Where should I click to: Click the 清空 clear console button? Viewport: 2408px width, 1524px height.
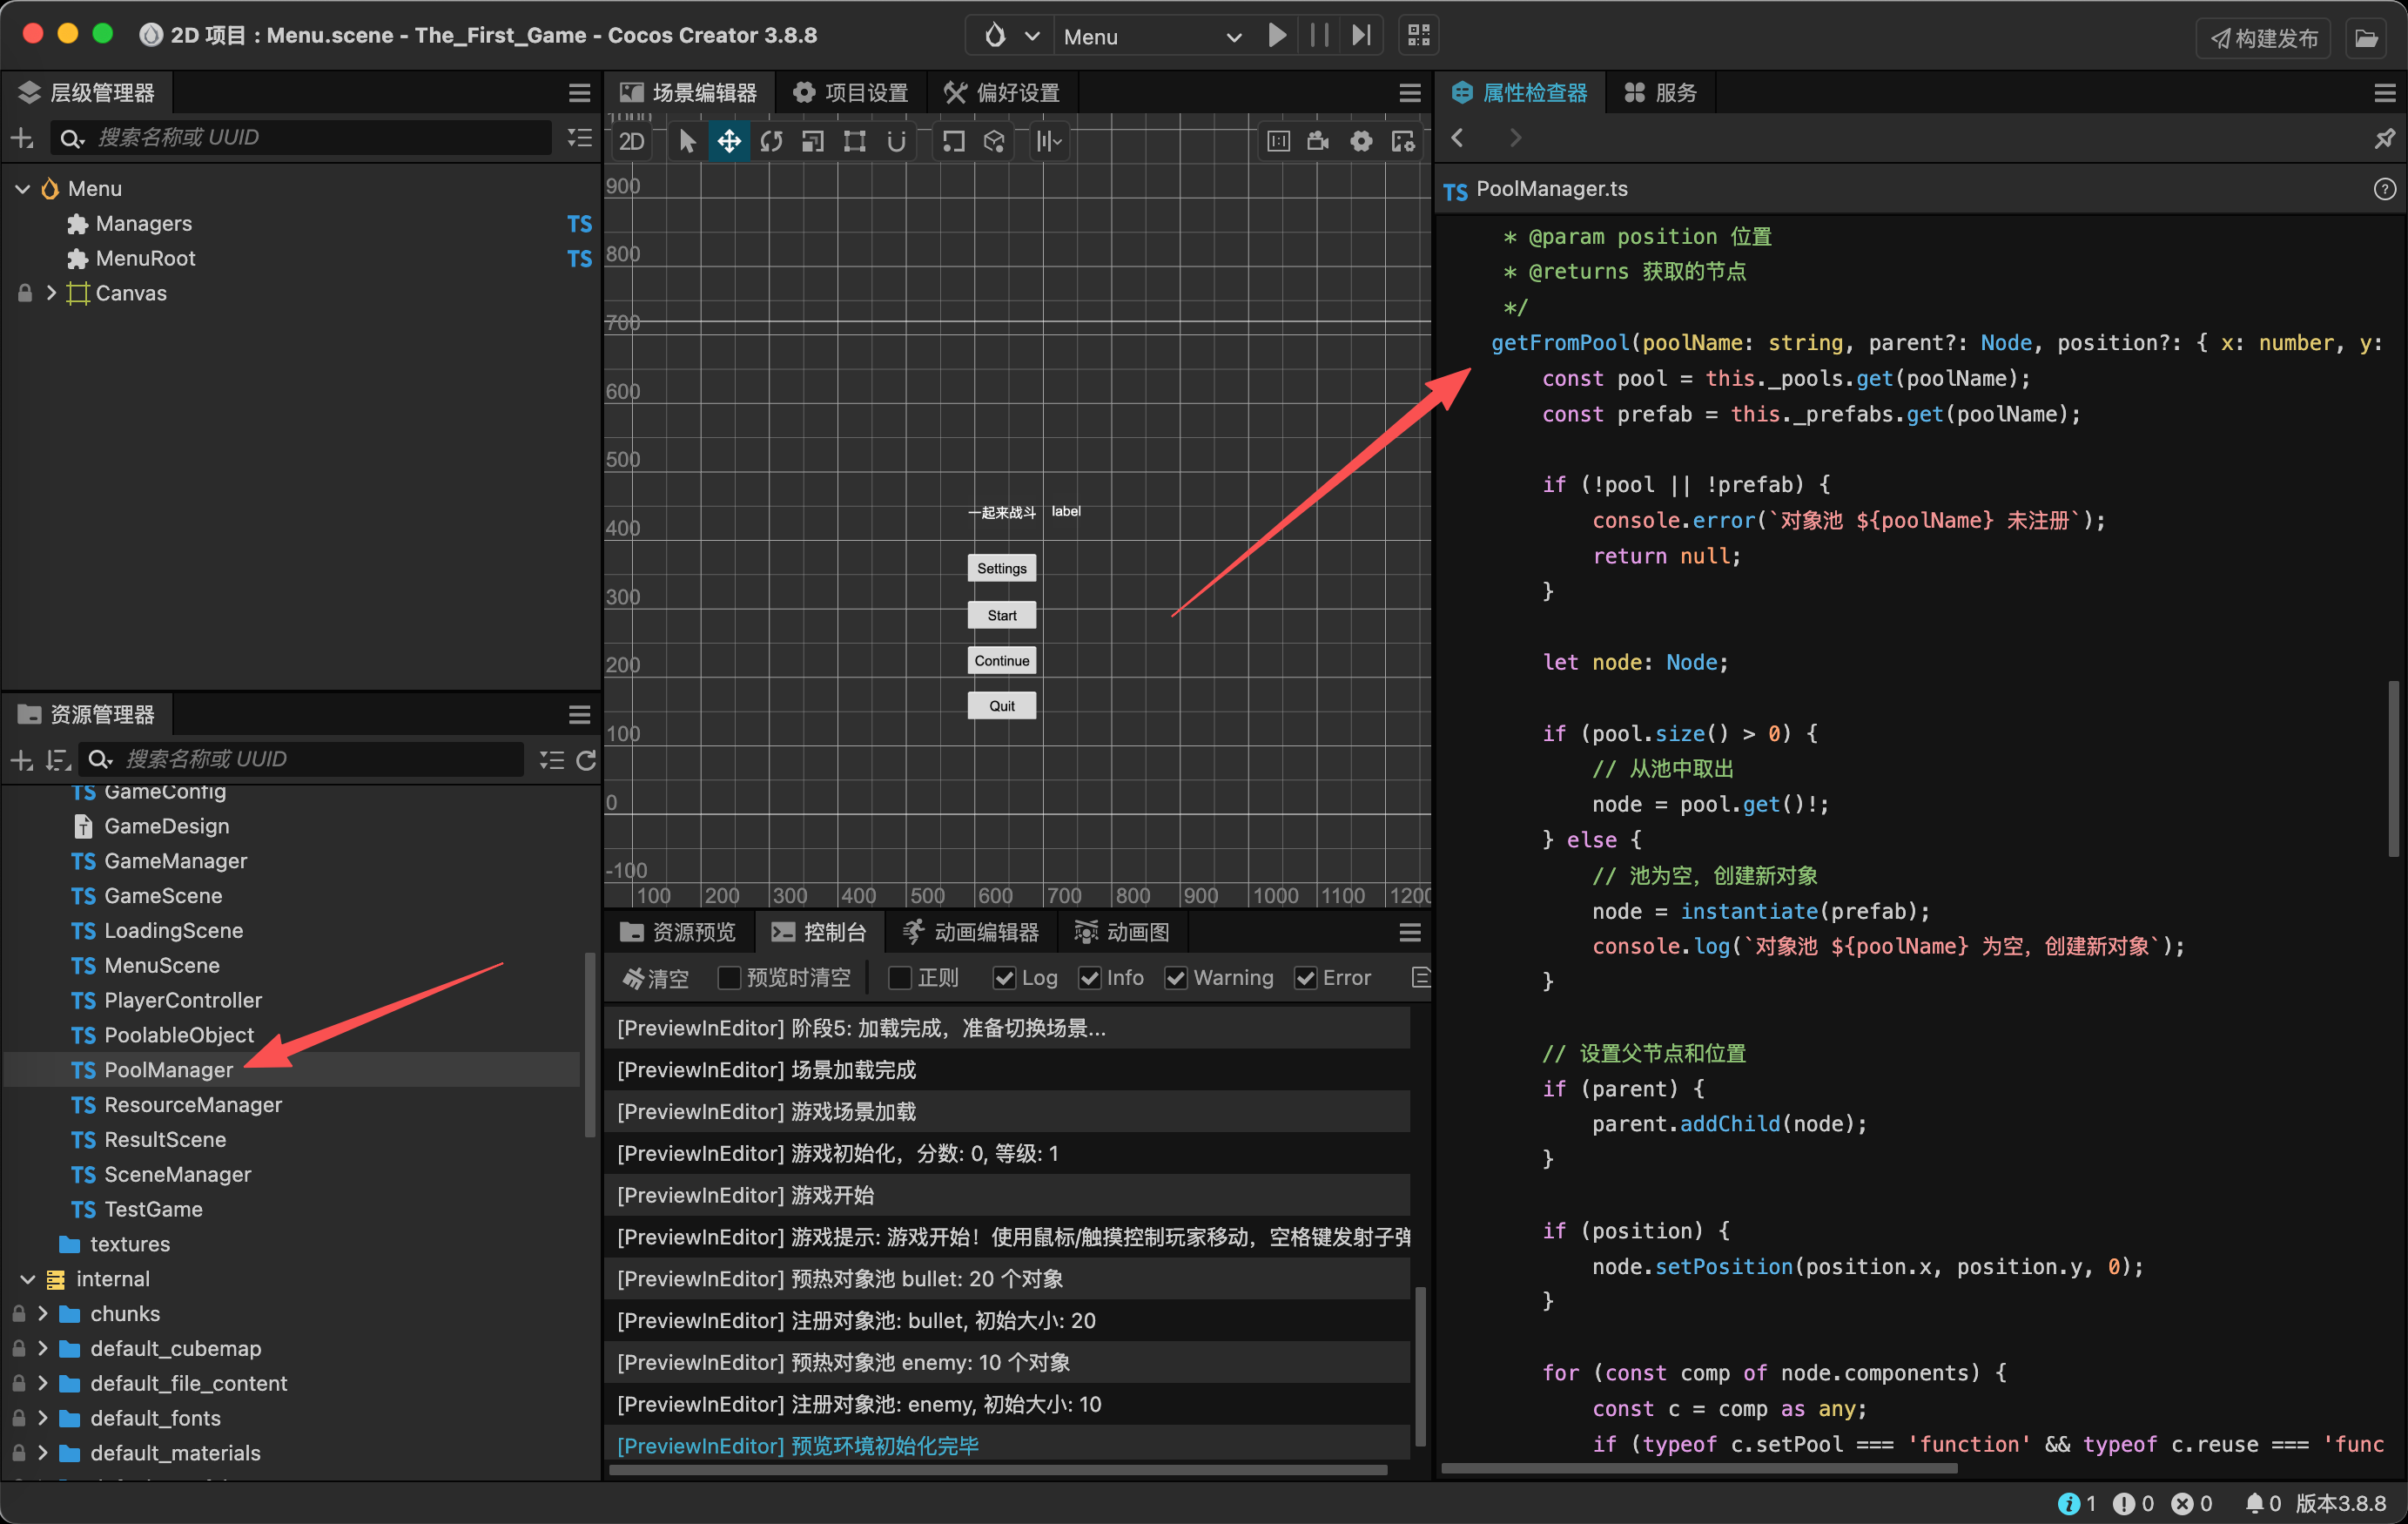pos(656,978)
